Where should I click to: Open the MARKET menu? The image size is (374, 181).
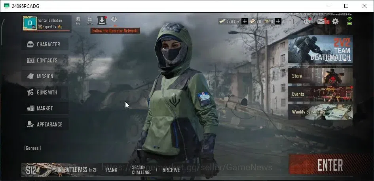tap(45, 108)
